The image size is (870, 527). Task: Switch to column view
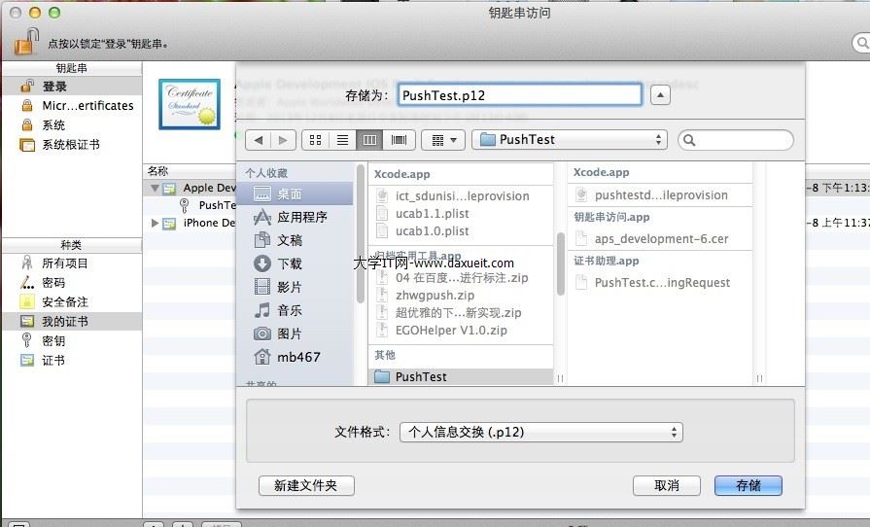tap(369, 140)
